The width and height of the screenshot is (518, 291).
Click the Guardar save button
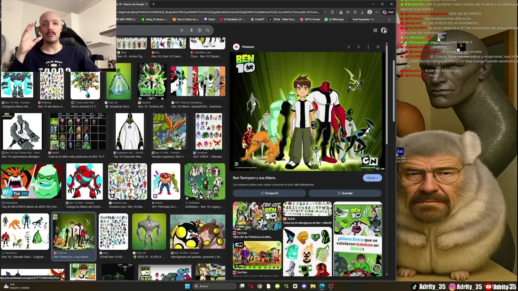click(345, 193)
